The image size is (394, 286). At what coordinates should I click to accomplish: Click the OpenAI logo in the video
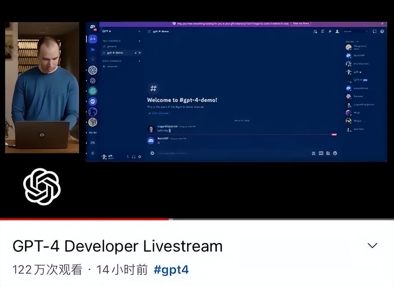pyautogui.click(x=42, y=186)
